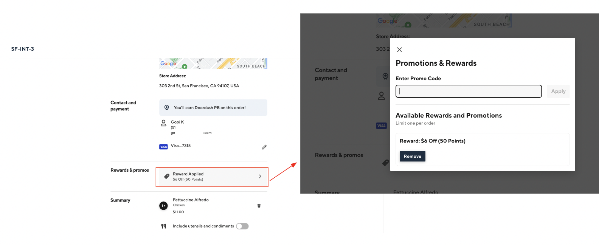Click the Reward: $6 Off (50 Points) card
This screenshot has height=245, width=599.
[482, 141]
